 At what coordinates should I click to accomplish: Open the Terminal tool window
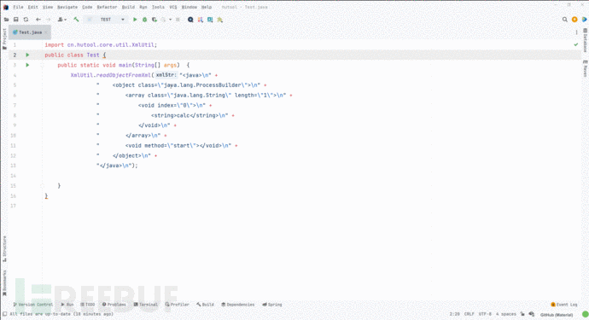tap(146, 305)
